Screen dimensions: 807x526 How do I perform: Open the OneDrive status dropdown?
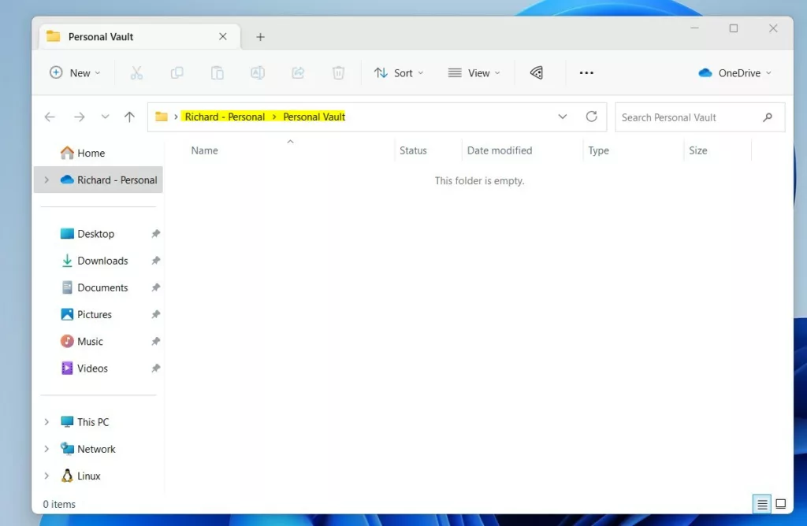point(735,73)
